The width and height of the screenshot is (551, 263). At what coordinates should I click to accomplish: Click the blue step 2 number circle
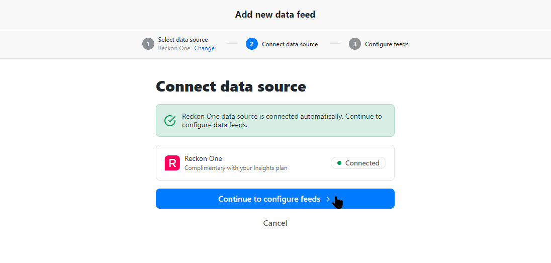pos(252,44)
